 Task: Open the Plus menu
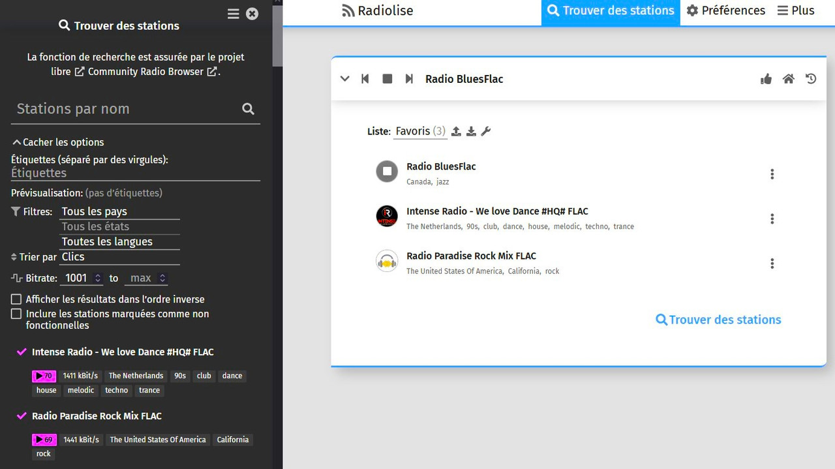pos(796,11)
